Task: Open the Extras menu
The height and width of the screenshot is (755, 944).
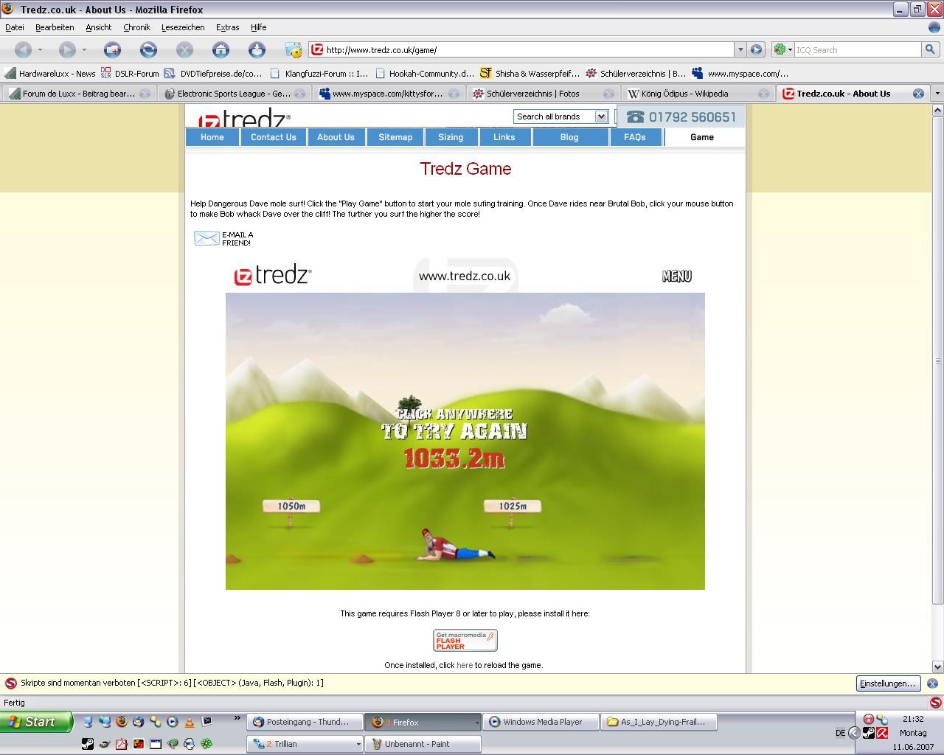Action: pyautogui.click(x=227, y=27)
